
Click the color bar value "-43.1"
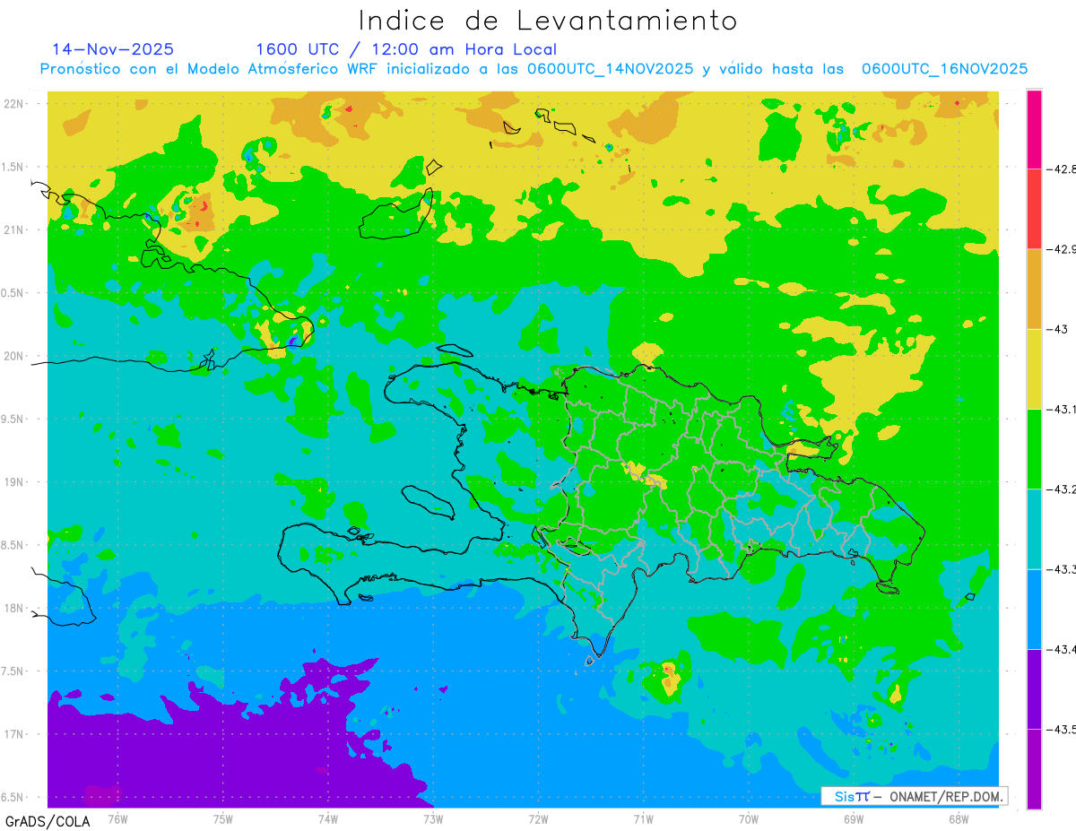pos(1061,409)
